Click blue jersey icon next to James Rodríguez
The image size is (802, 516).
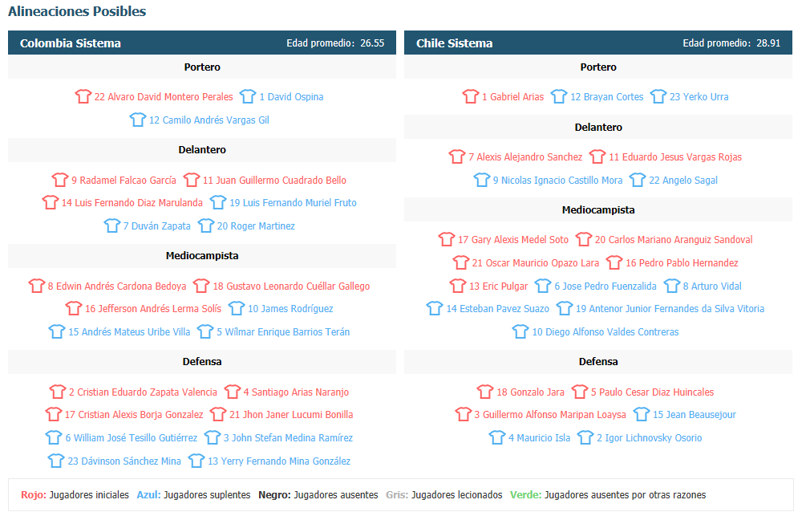pos(237,308)
